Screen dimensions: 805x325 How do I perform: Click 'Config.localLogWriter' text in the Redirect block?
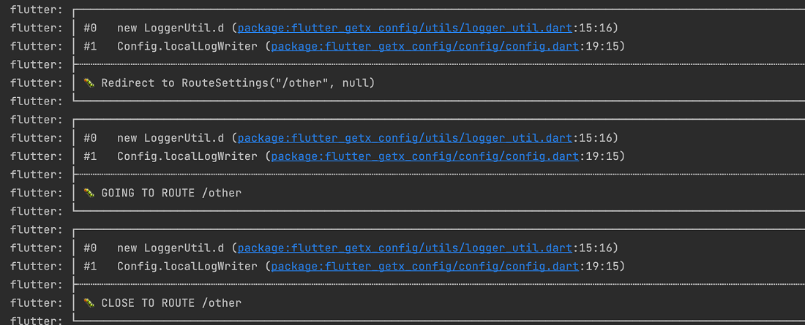click(187, 46)
